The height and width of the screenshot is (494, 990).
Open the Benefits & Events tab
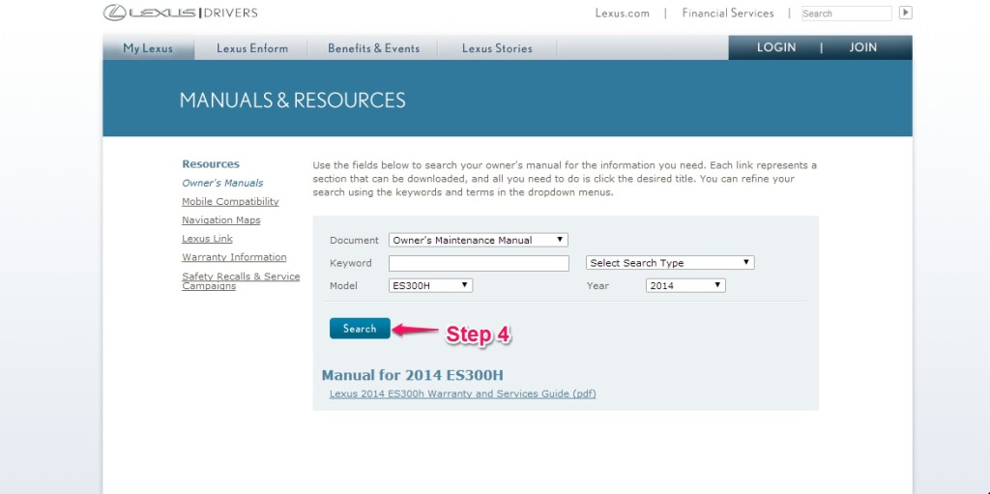373,48
